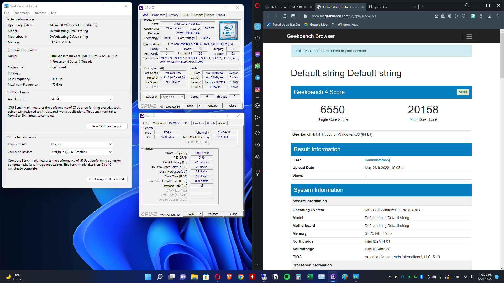
Task: Open Opera sidebar Messenger icon
Action: click(x=258, y=54)
